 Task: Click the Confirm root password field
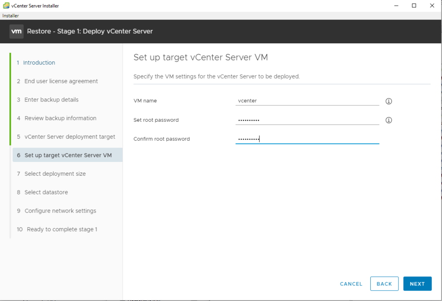(x=307, y=139)
